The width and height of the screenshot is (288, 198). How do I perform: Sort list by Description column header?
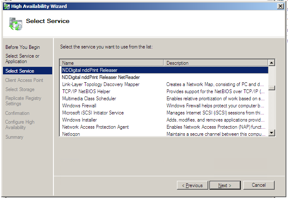[215, 63]
